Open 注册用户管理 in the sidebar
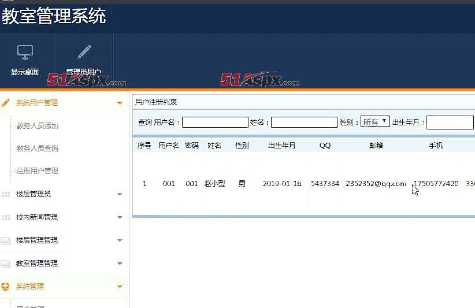475x308 pixels. click(37, 171)
